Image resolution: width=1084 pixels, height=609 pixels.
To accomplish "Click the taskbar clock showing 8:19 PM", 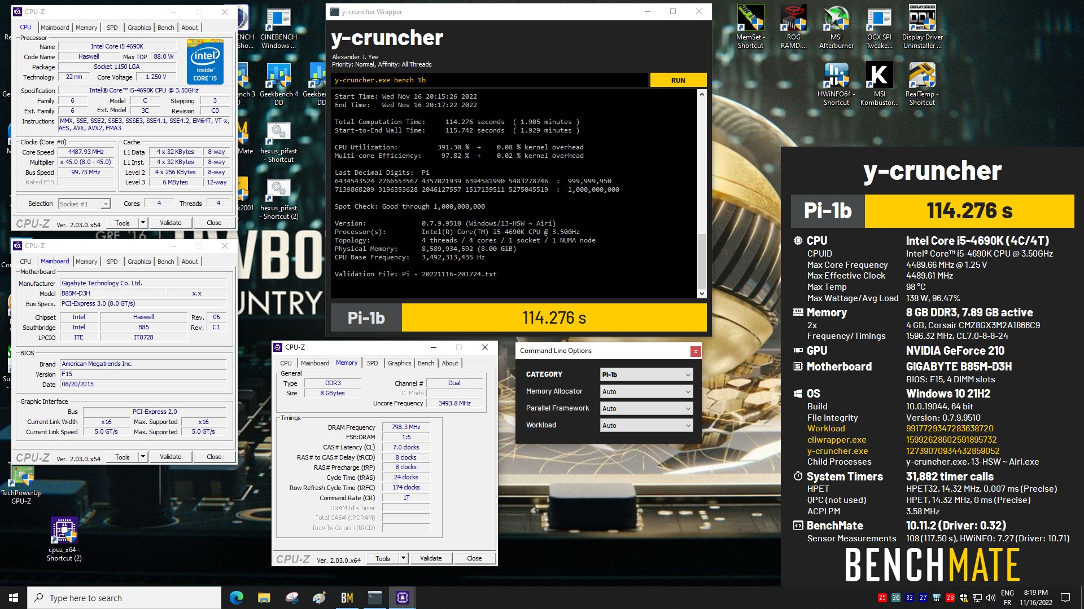I will pyautogui.click(x=1035, y=598).
